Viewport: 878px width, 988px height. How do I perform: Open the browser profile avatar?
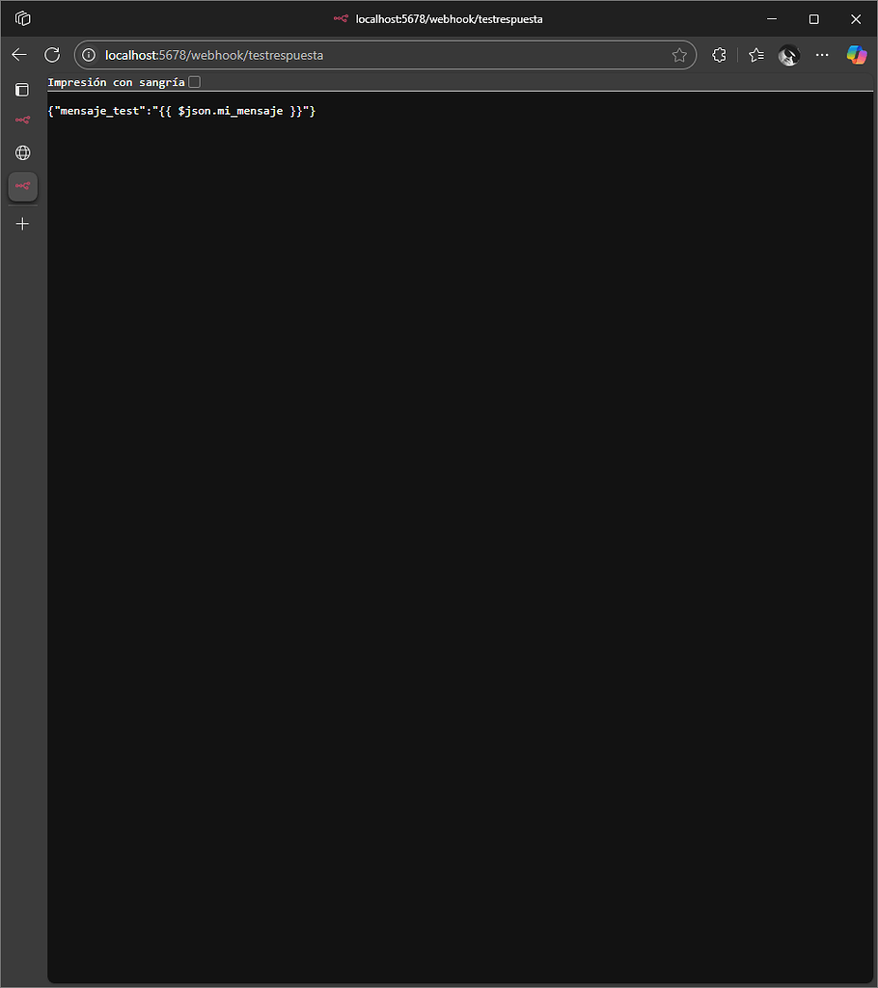pyautogui.click(x=789, y=55)
